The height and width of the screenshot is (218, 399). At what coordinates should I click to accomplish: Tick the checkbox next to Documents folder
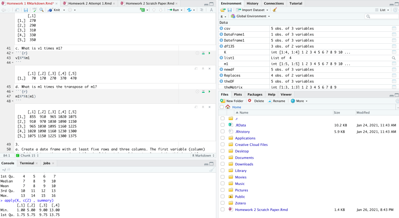point(222,158)
